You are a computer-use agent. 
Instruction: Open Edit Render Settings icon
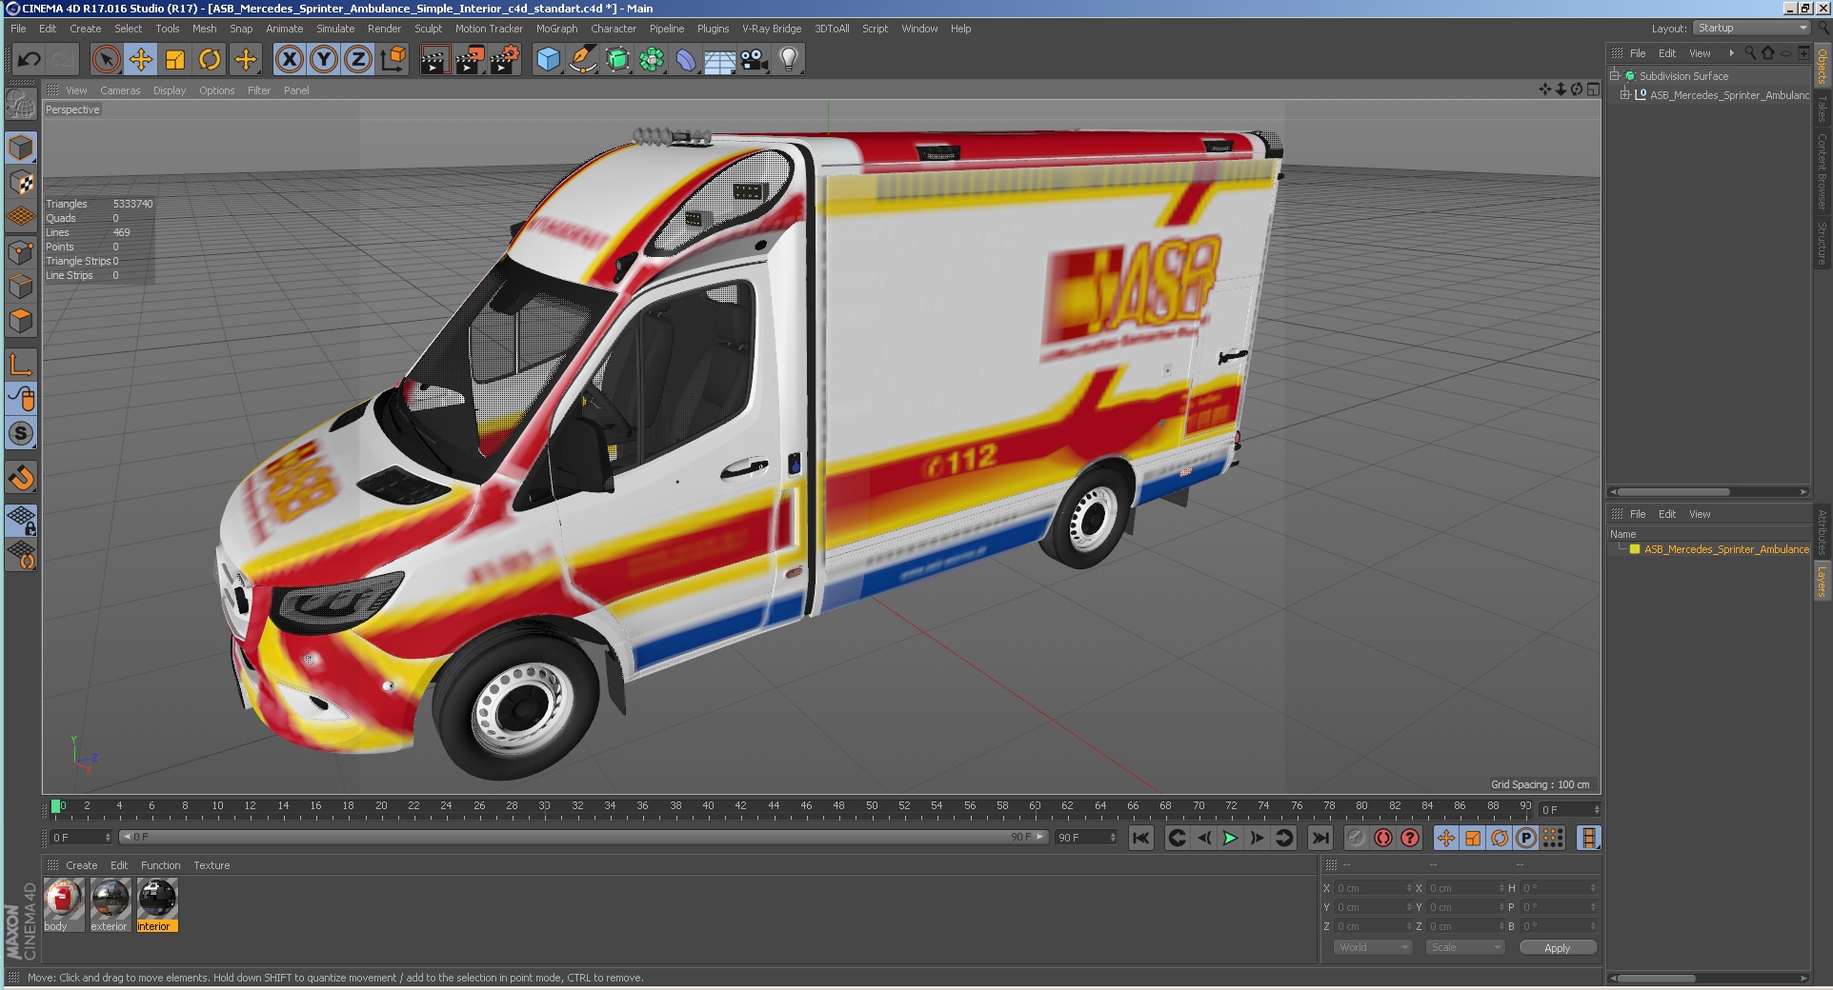[505, 60]
